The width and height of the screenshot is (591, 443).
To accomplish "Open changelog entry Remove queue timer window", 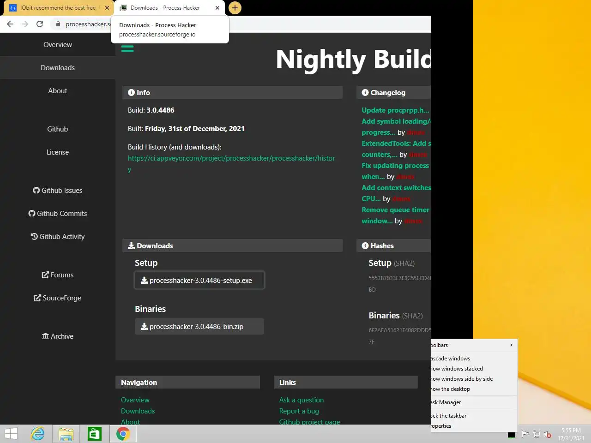I will click(x=395, y=216).
